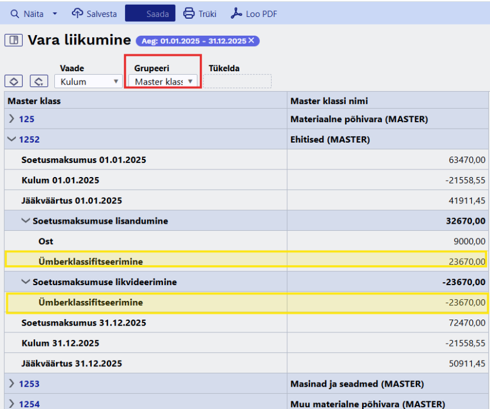This screenshot has height=409, width=490.
Task: Click Soetusmaksumus 31.12.2025 row label
Action: point(84,323)
